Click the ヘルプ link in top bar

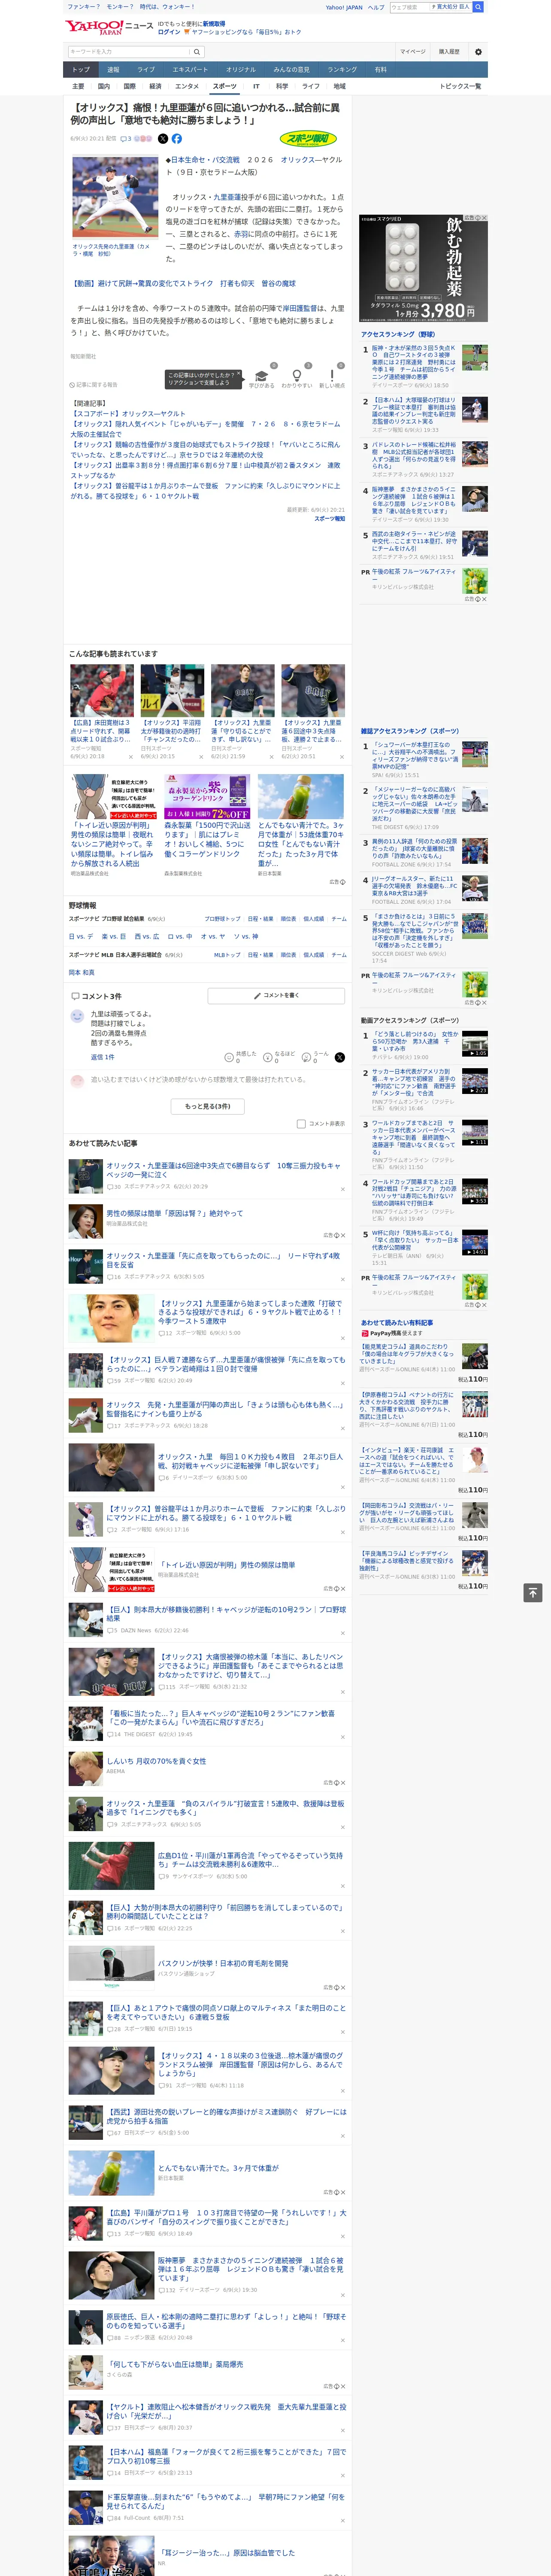(376, 7)
